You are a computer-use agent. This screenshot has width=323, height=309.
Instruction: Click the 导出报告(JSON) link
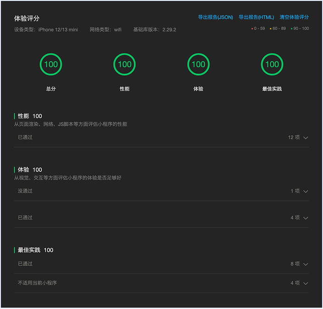click(215, 17)
